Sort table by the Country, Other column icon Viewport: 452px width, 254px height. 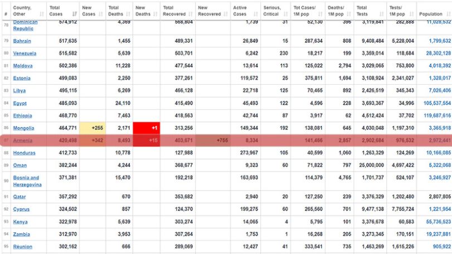(42, 14)
